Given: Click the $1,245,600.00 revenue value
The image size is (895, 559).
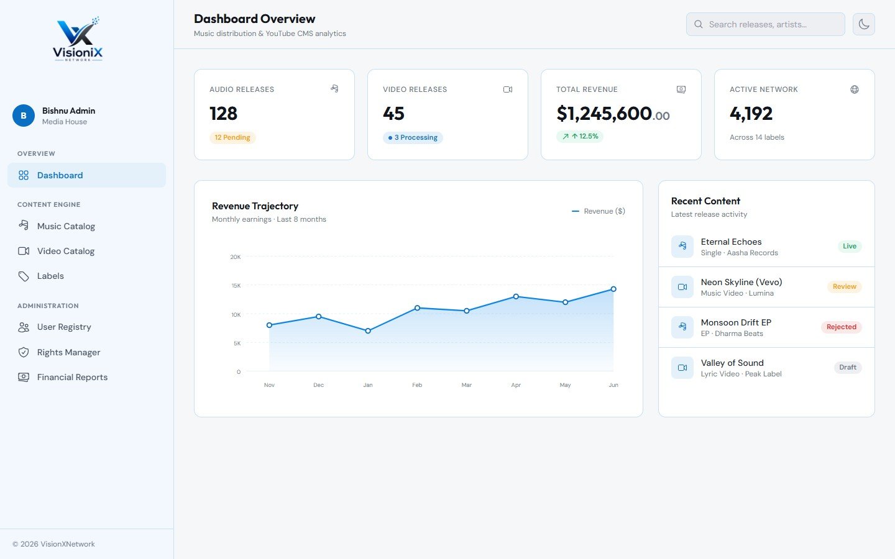Looking at the screenshot, I should click(613, 114).
